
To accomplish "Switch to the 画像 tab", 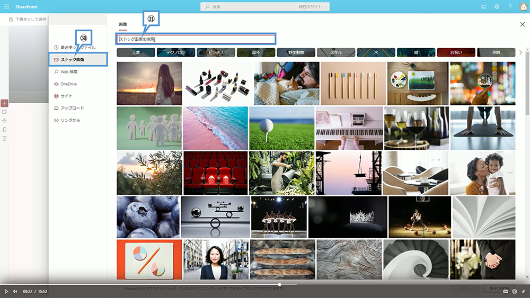I will [x=123, y=24].
